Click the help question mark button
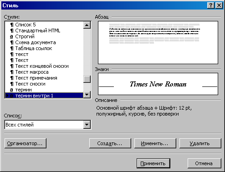The image size is (225, 172). coord(210,5)
